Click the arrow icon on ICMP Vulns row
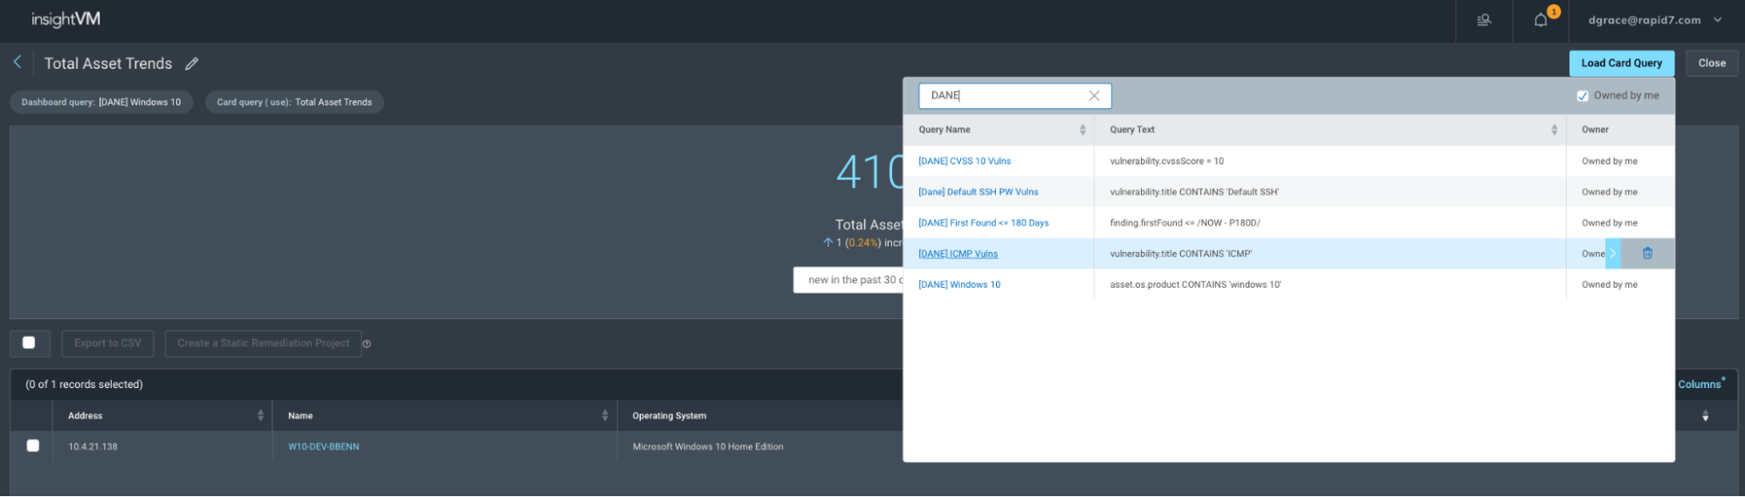The height and width of the screenshot is (497, 1745). pos(1612,254)
